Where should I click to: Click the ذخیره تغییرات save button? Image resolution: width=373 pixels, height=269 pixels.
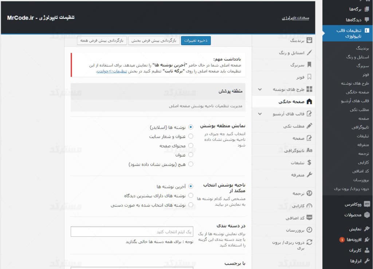(196, 41)
